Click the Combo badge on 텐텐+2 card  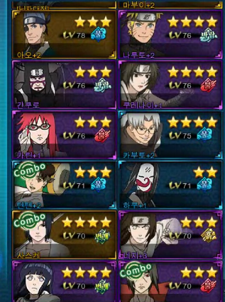[x=30, y=169]
